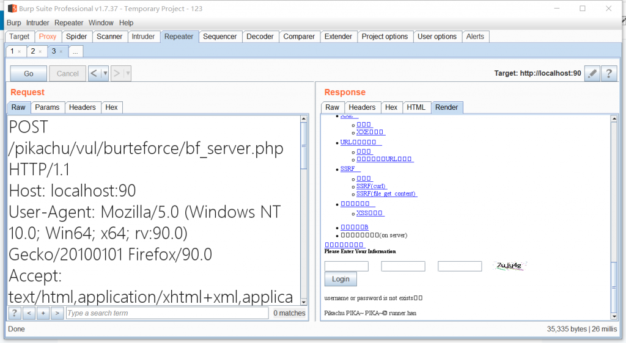
Task: Click the Login button in rendered response
Action: tap(341, 279)
